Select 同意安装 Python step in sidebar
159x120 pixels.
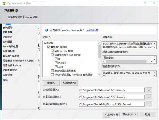click(x=12, y=65)
